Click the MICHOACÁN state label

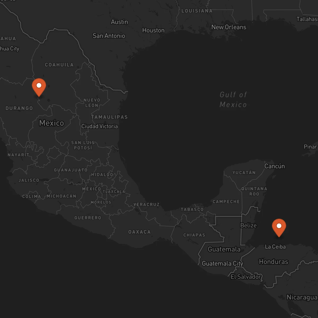61,196
